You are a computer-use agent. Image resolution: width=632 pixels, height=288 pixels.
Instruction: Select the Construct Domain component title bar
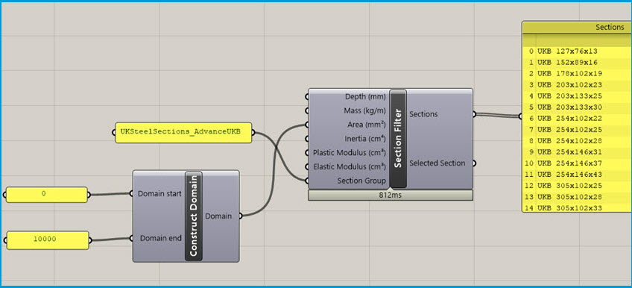[x=194, y=216]
